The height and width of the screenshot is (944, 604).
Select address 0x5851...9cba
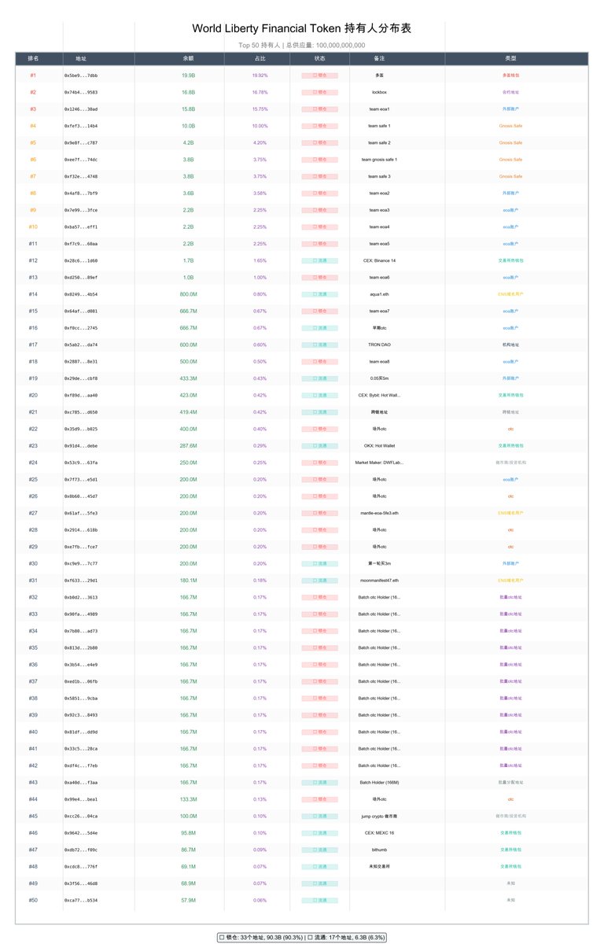point(81,698)
